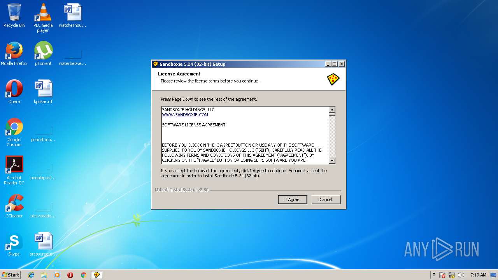Select the kpoker.rtf document
498x280 pixels.
coord(43,92)
